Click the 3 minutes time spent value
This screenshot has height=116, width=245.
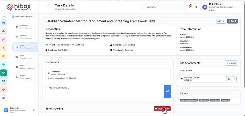(129, 50)
